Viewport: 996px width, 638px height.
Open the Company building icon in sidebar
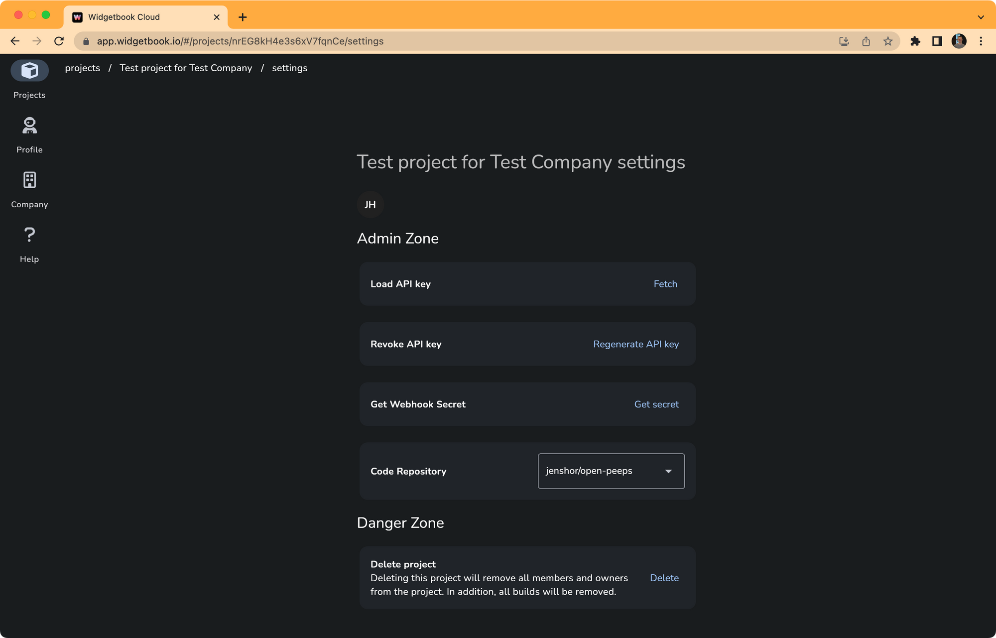click(29, 180)
